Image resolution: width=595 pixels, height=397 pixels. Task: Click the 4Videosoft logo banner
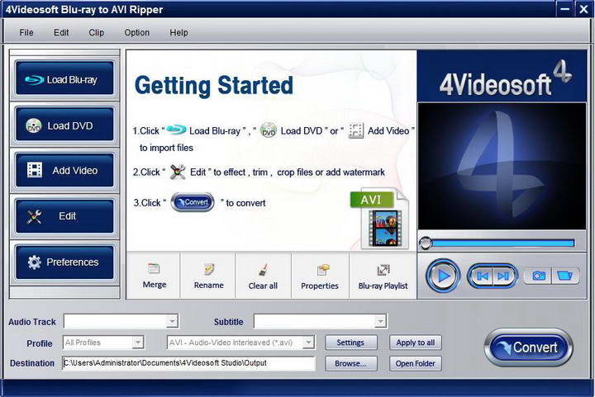tap(502, 76)
